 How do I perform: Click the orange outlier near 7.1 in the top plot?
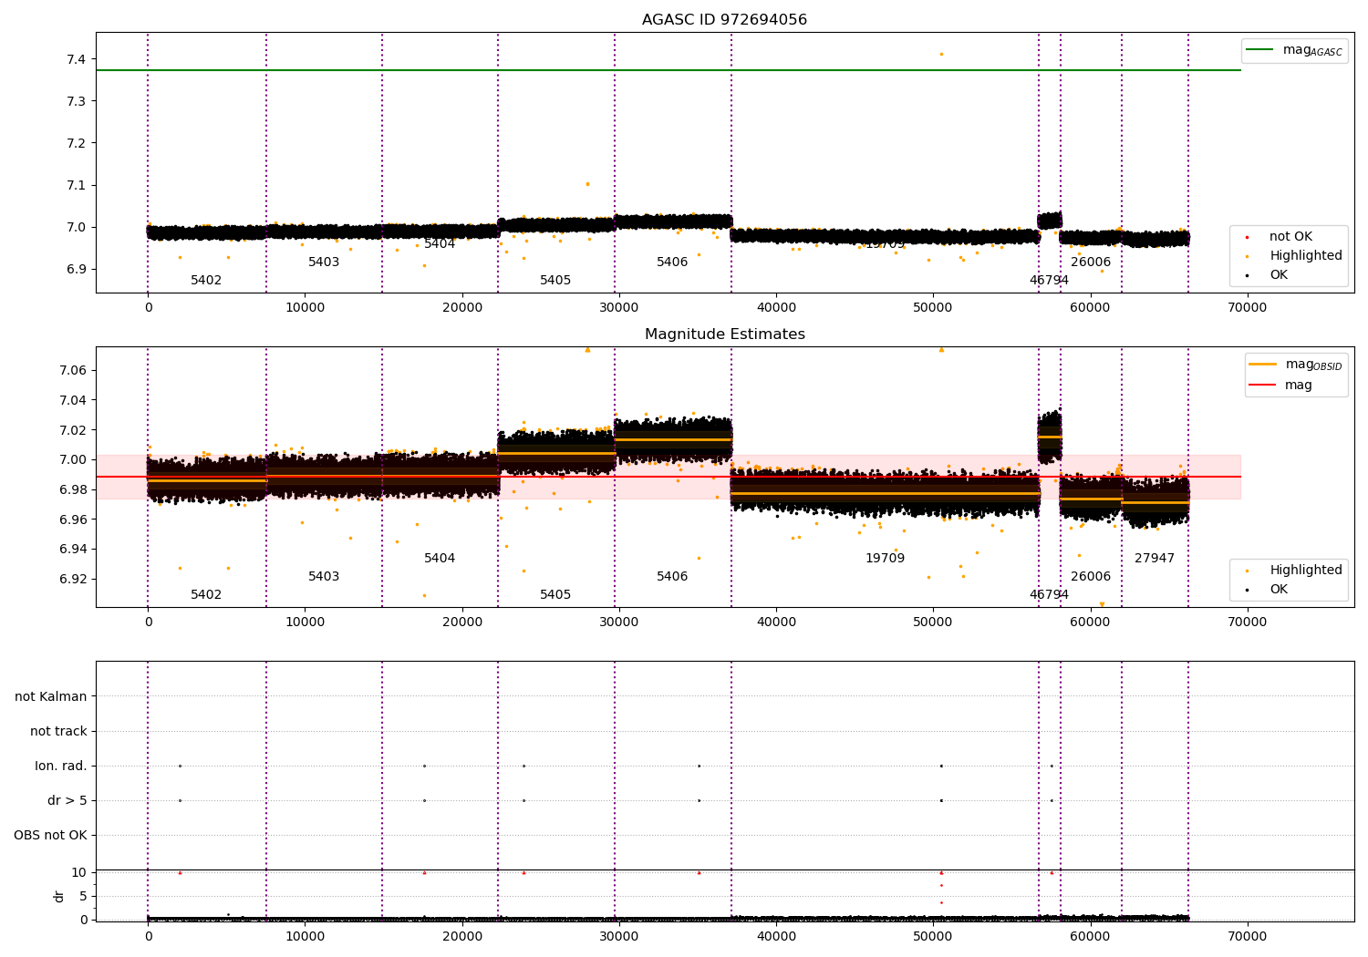coord(587,184)
